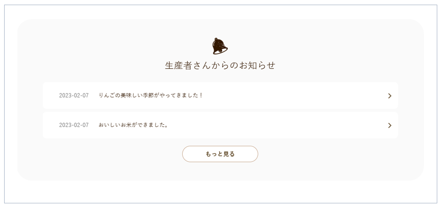Click the date beside the apple announcement
The image size is (445, 208).
(74, 96)
